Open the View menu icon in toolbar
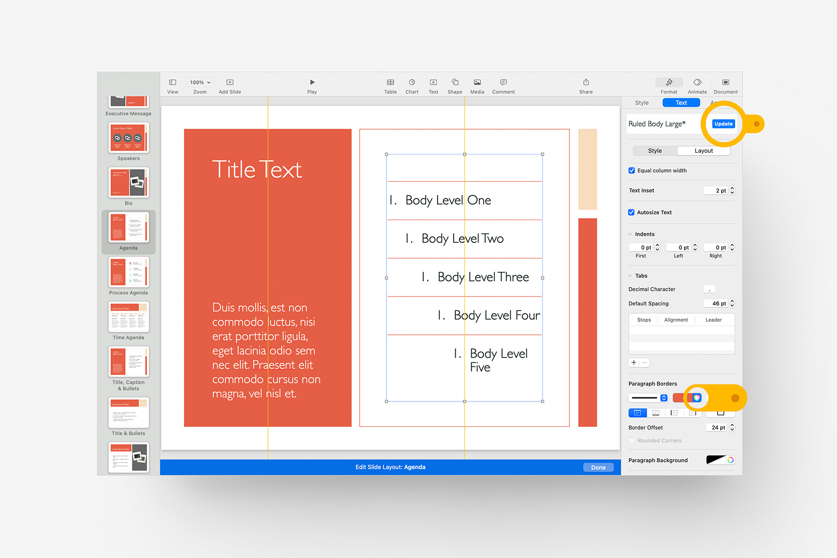Image resolution: width=837 pixels, height=558 pixels. 173,83
